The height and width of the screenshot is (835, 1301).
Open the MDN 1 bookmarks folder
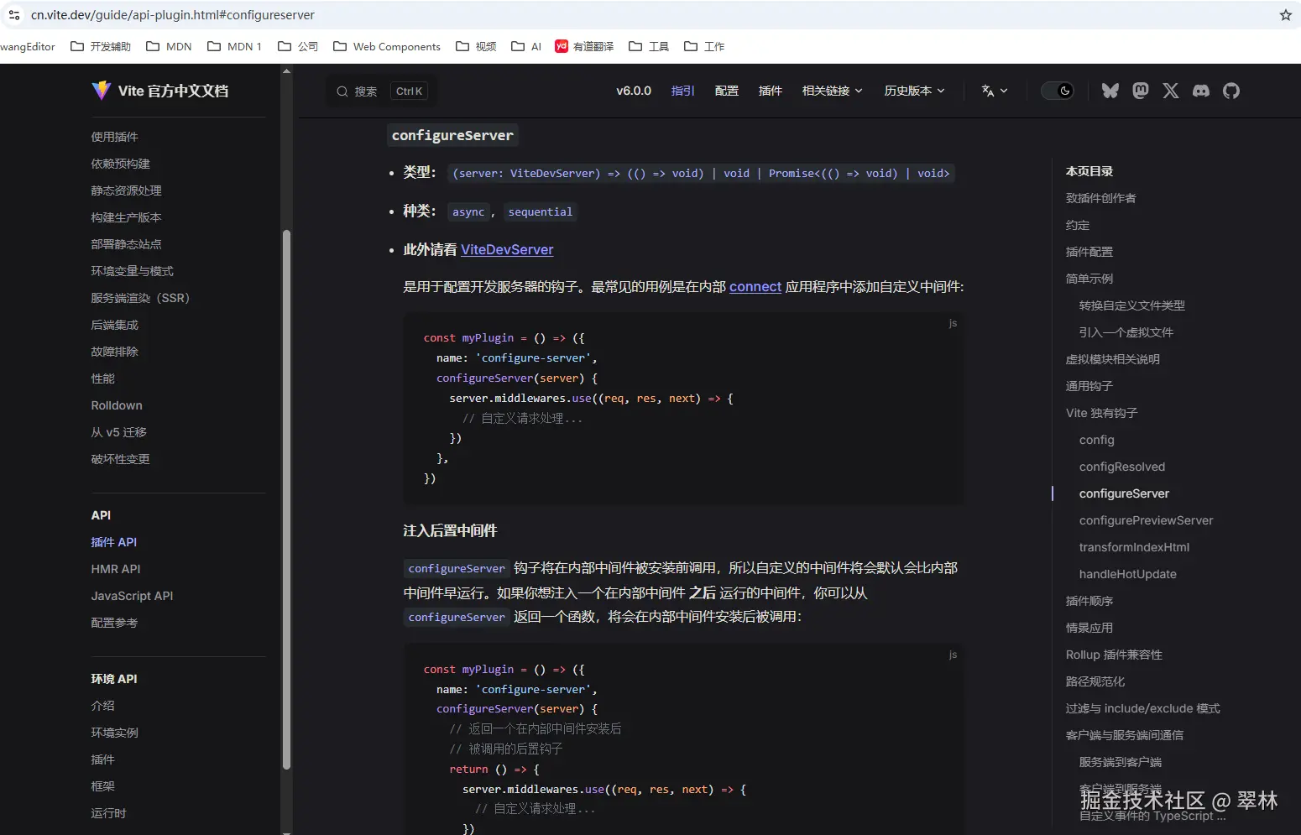tap(234, 46)
